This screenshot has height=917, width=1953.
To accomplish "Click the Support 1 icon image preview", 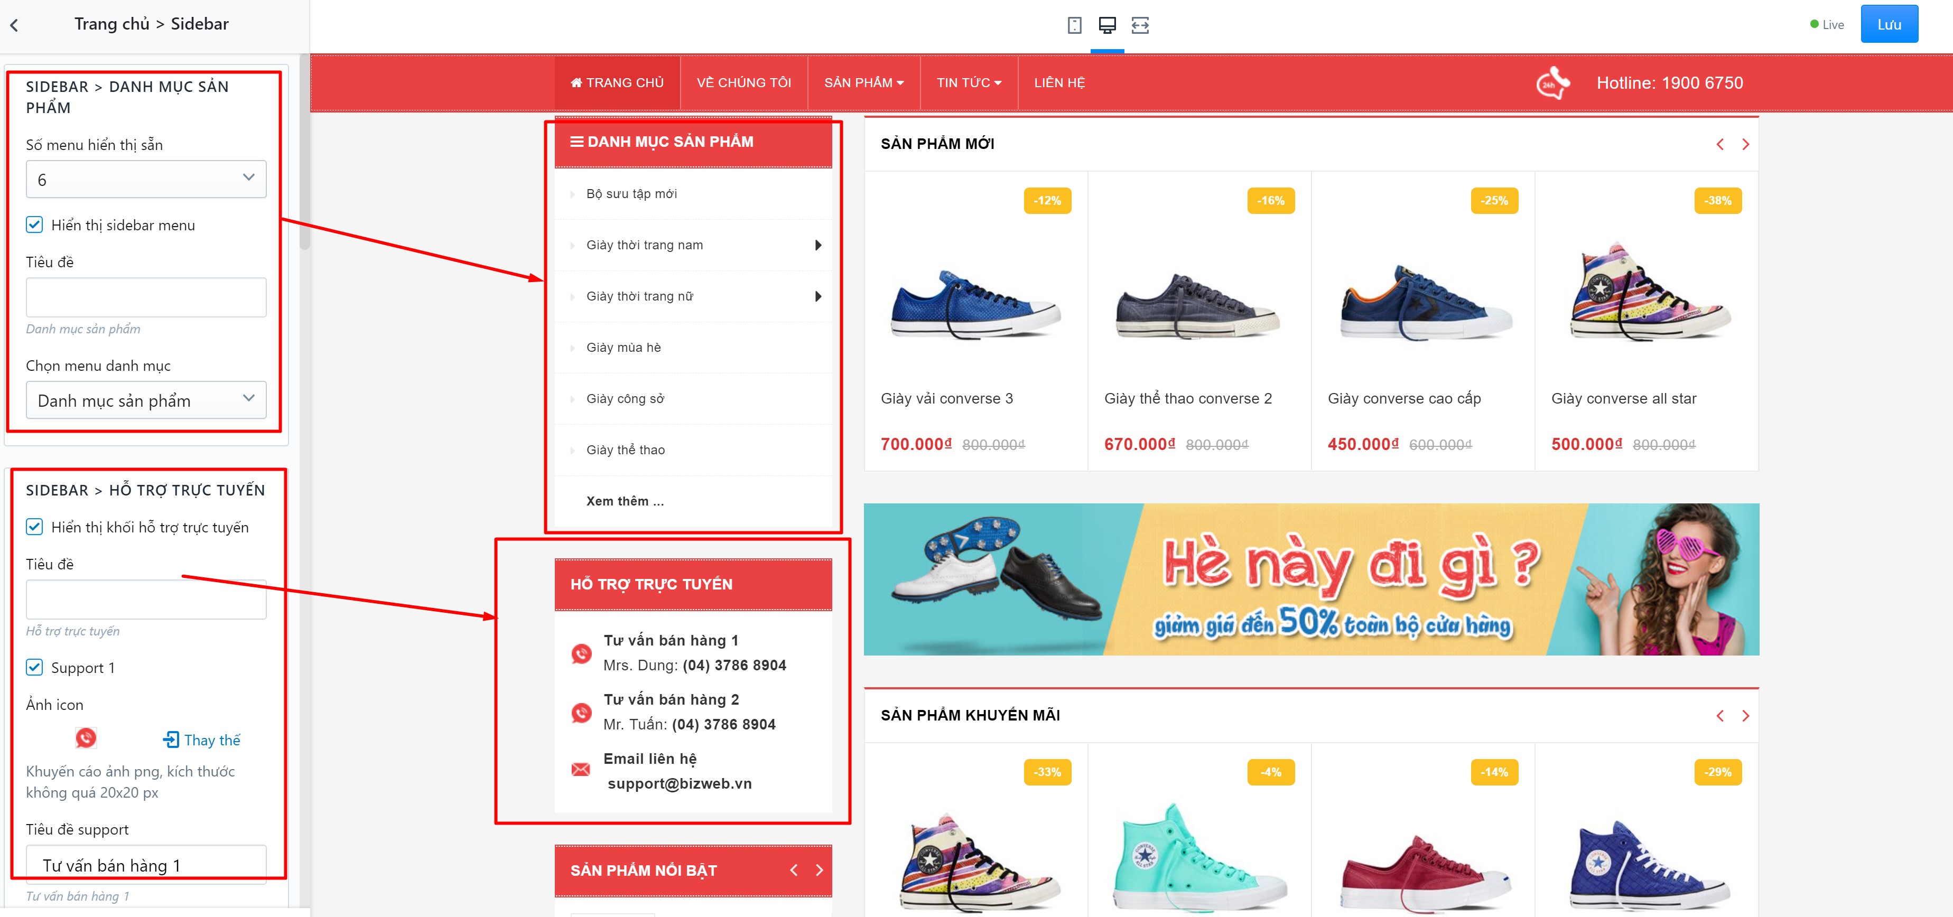I will click(x=86, y=738).
